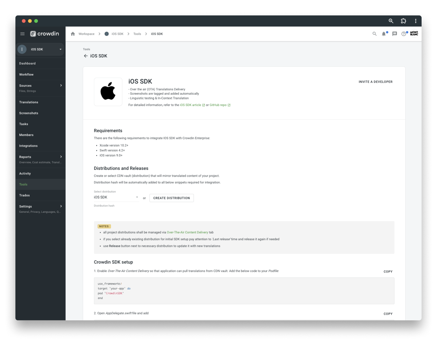The width and height of the screenshot is (437, 345).
Task: Click iOS SDK project in the breadcrumb
Action: (117, 34)
